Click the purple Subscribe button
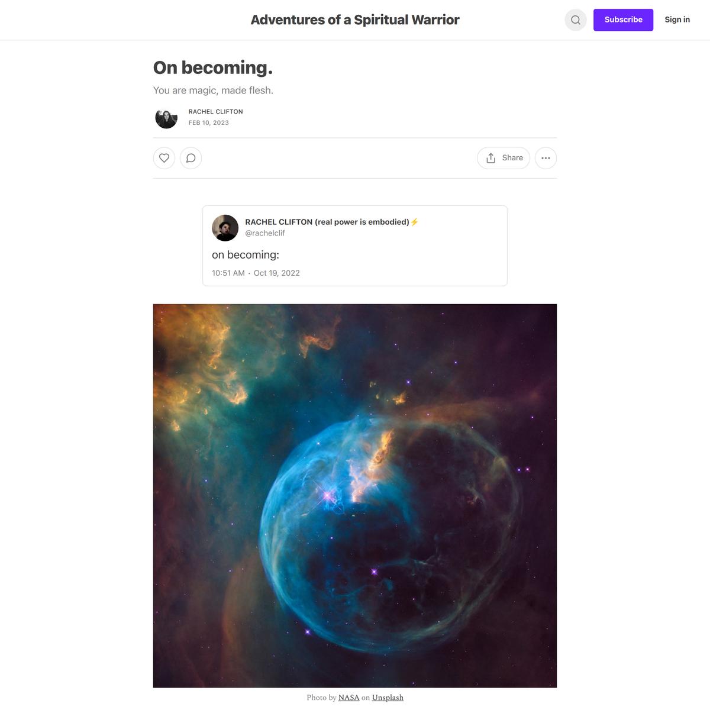 [623, 20]
